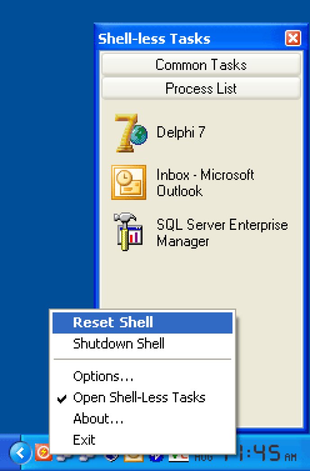Choose Reset Shell from the context menu
310x471 pixels.
coord(142,323)
